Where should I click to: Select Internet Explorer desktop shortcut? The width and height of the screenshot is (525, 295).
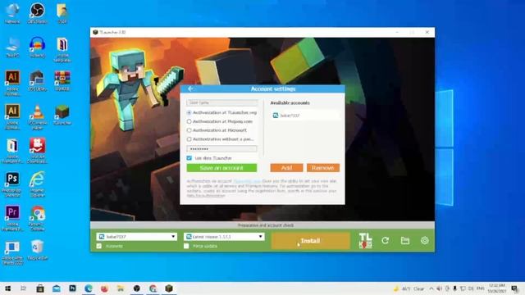(37, 185)
